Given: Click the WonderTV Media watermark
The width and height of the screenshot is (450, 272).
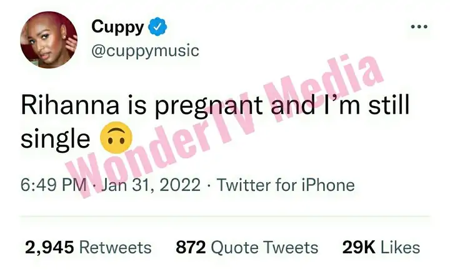Looking at the screenshot, I should pyautogui.click(x=225, y=126).
